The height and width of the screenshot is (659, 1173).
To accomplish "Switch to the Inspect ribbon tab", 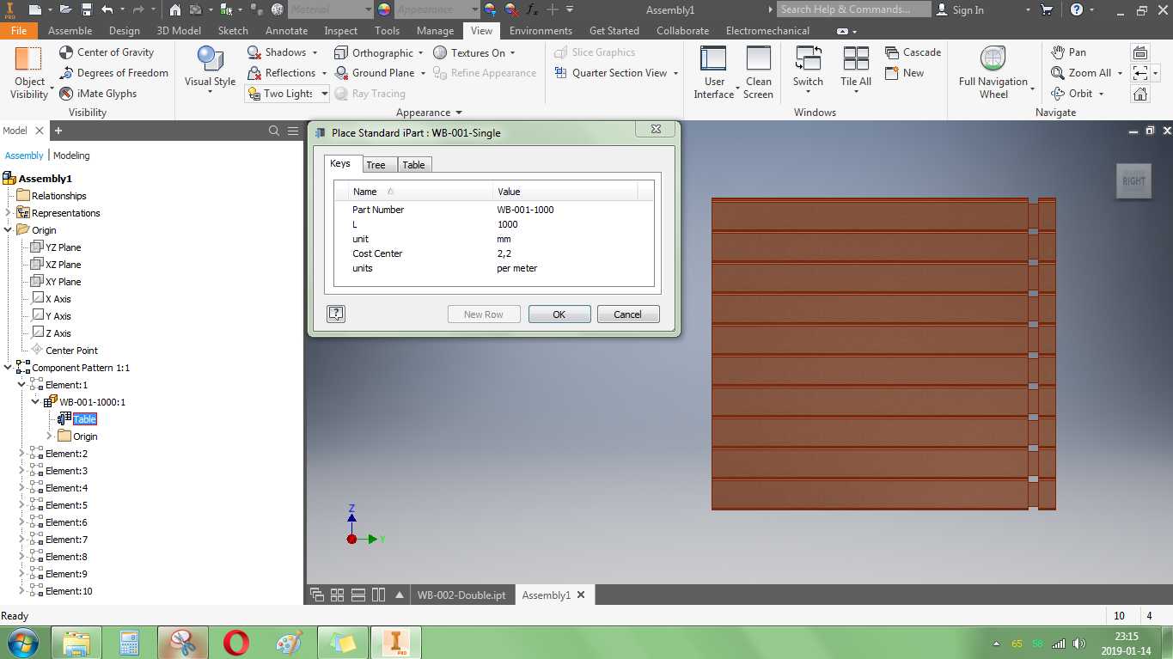I will pyautogui.click(x=340, y=31).
